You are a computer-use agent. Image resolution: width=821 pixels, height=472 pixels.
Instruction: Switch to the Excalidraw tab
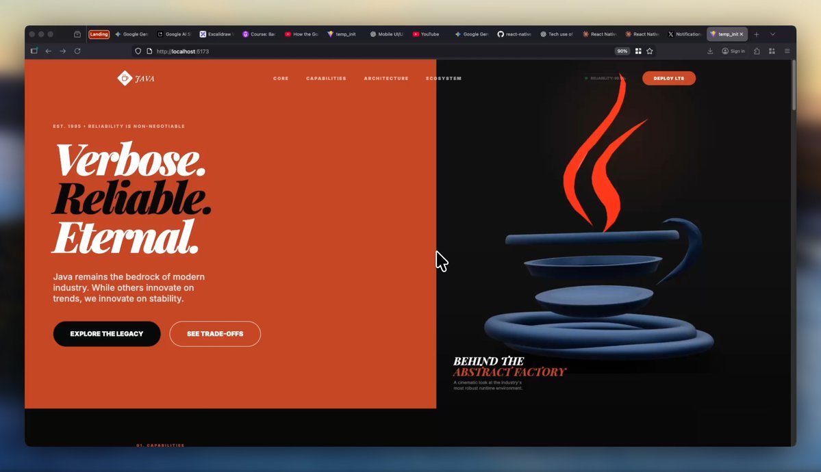coord(217,34)
